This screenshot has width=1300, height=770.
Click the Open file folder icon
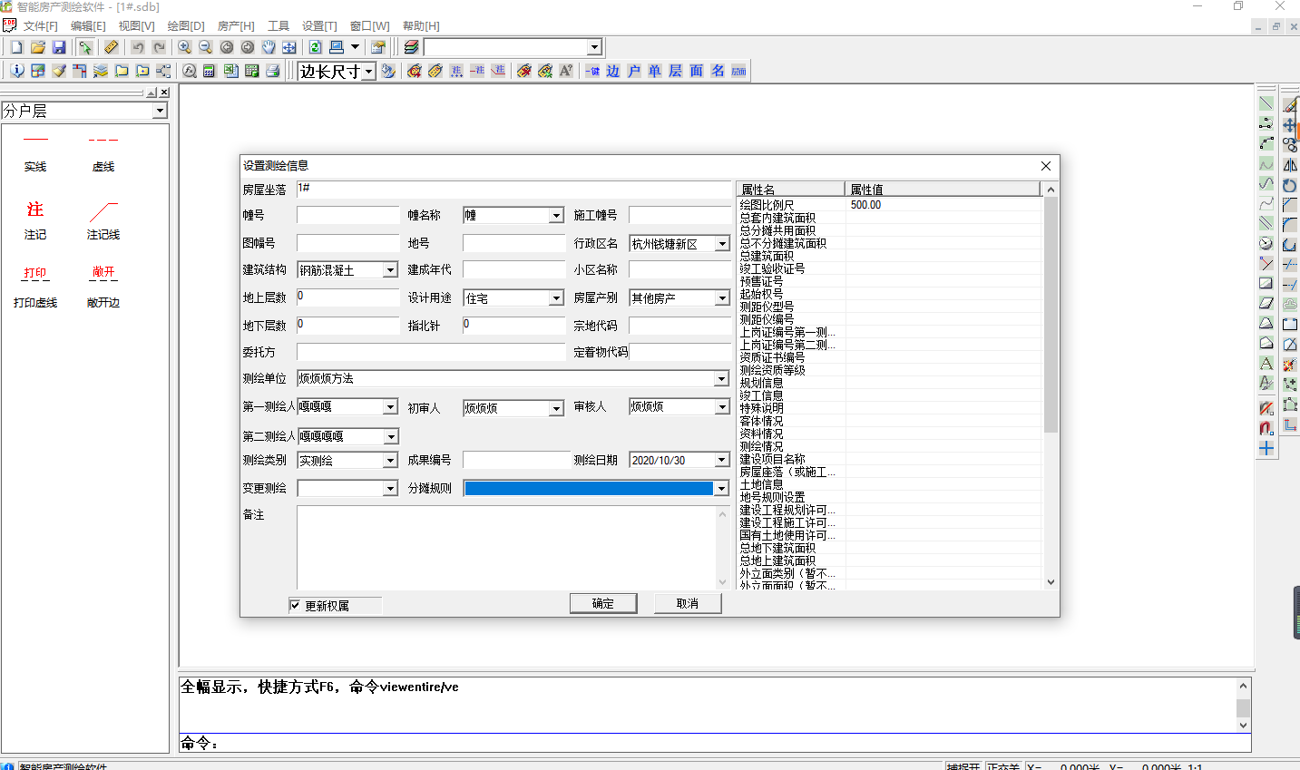pyautogui.click(x=38, y=47)
